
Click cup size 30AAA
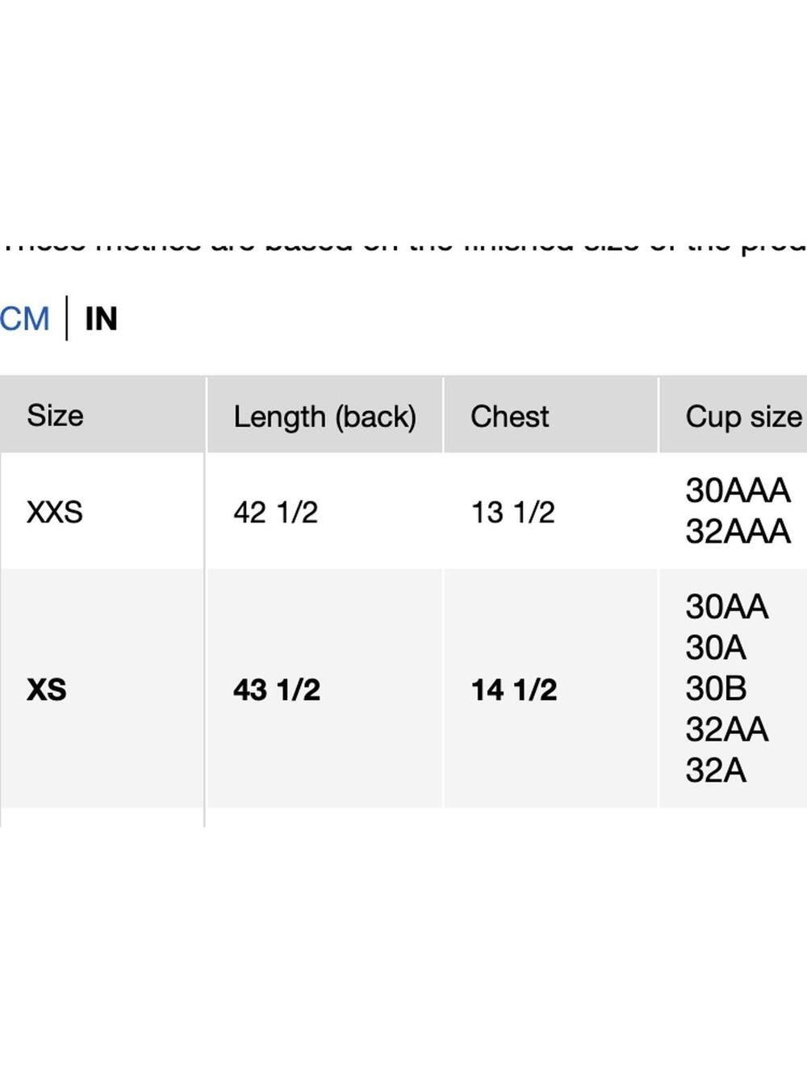(738, 490)
